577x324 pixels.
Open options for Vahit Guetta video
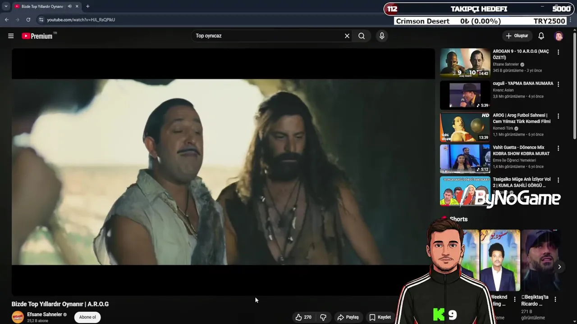pyautogui.click(x=558, y=148)
